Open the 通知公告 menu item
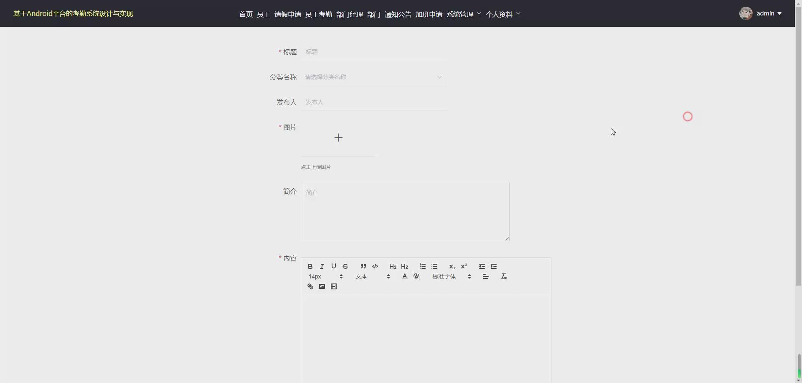802x383 pixels. tap(397, 14)
